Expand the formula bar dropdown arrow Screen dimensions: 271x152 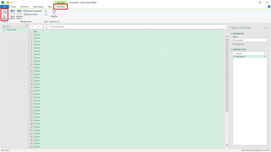(226, 27)
